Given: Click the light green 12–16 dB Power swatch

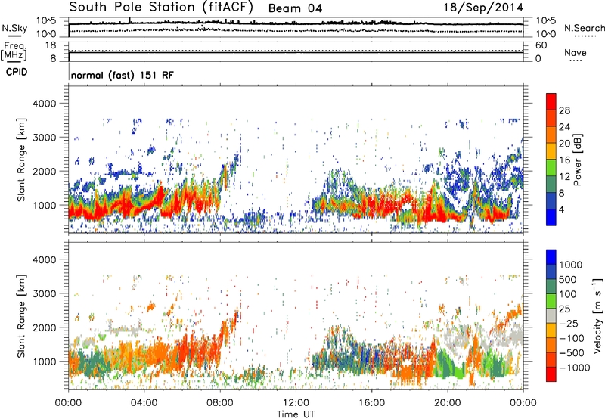Looking at the screenshot, I should point(551,167).
